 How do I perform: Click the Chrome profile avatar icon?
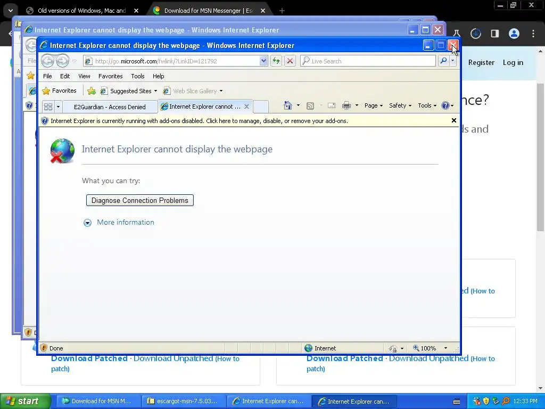coord(514,34)
